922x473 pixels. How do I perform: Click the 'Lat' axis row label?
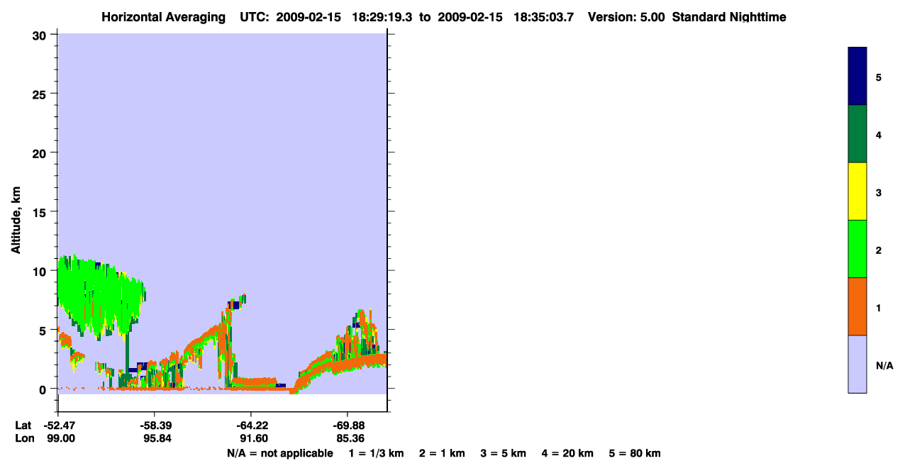pos(23,425)
